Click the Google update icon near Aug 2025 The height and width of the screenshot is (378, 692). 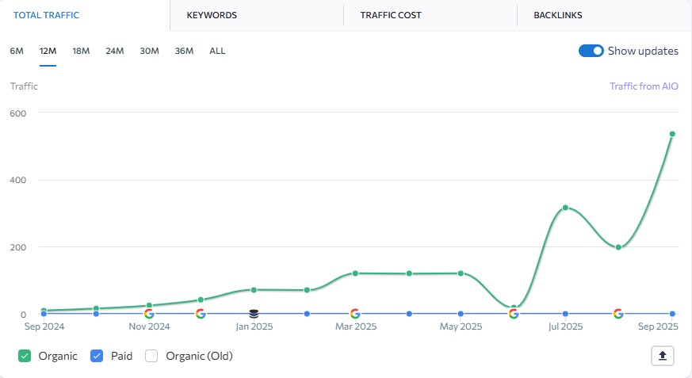[618, 314]
